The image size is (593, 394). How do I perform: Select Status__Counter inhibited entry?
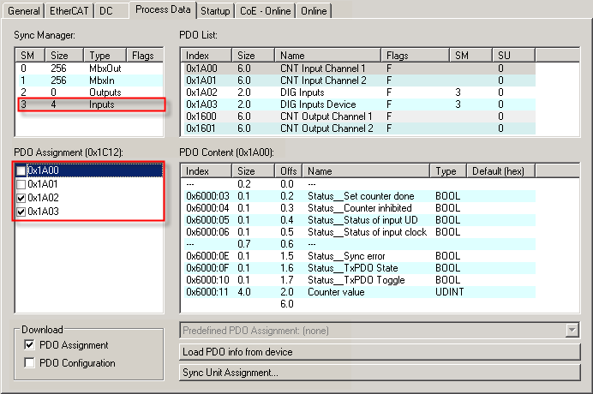click(x=358, y=208)
